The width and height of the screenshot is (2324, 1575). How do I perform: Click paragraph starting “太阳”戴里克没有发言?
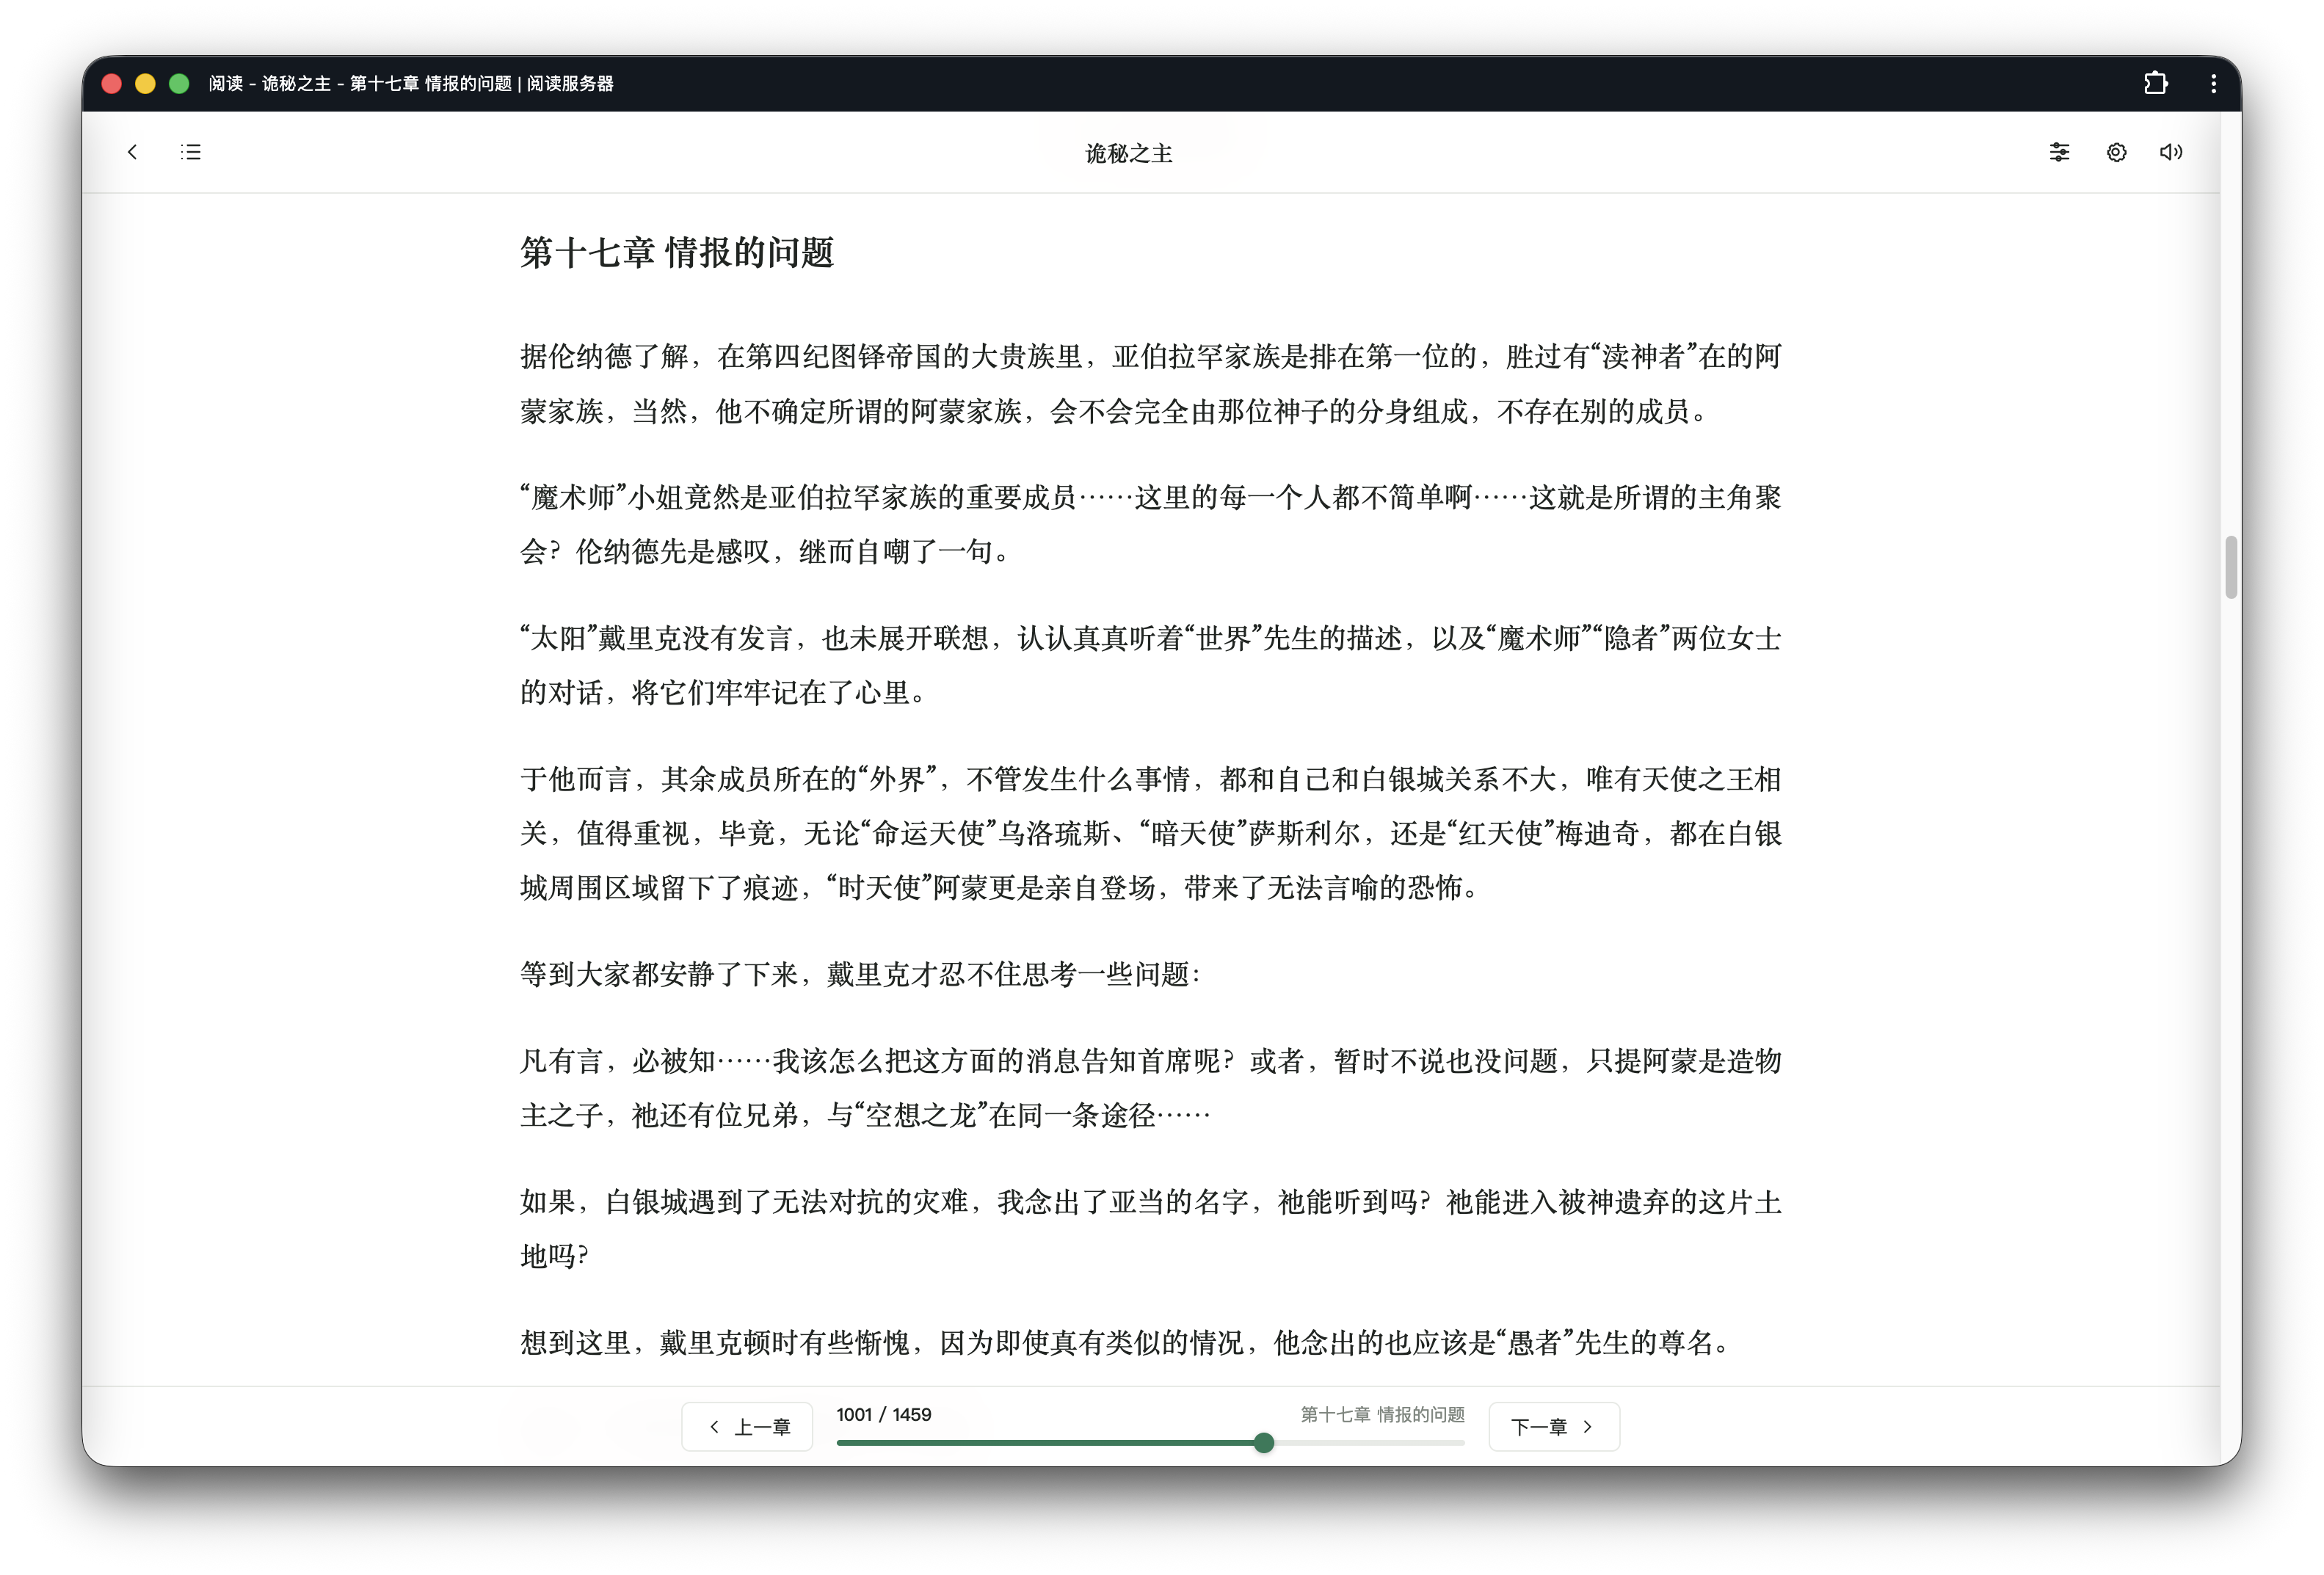[1150, 665]
